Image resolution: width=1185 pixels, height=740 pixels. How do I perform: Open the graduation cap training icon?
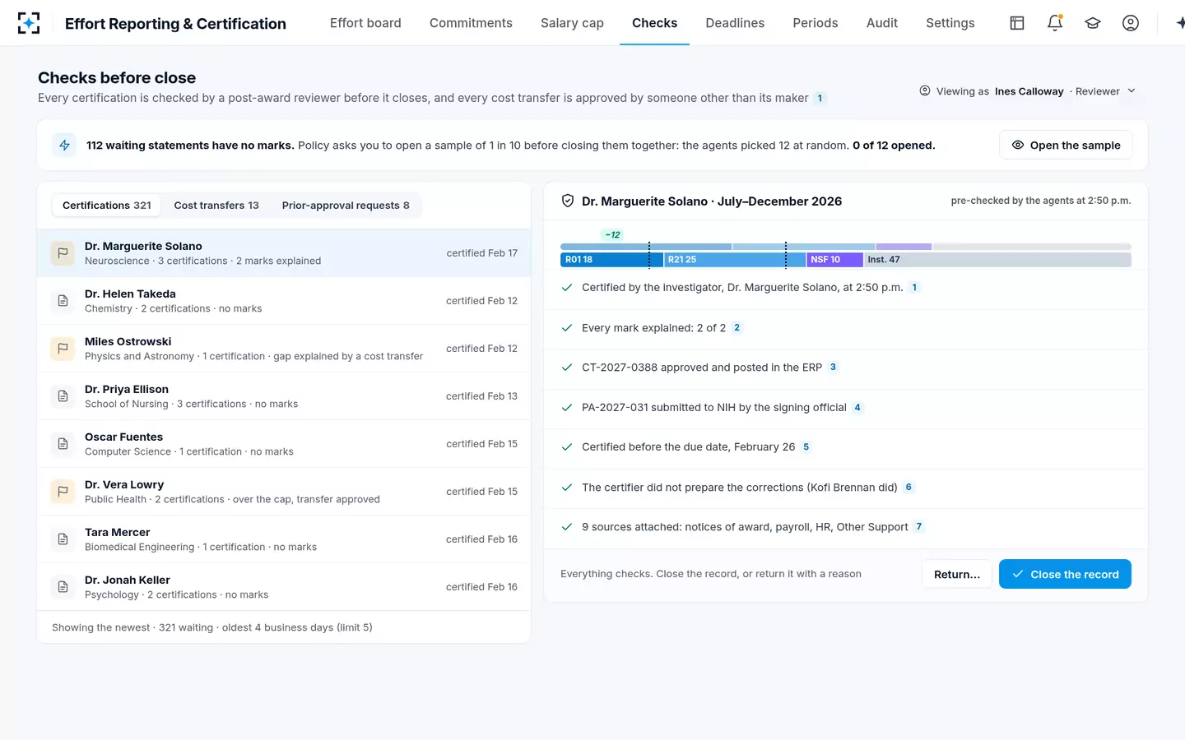pyautogui.click(x=1093, y=23)
